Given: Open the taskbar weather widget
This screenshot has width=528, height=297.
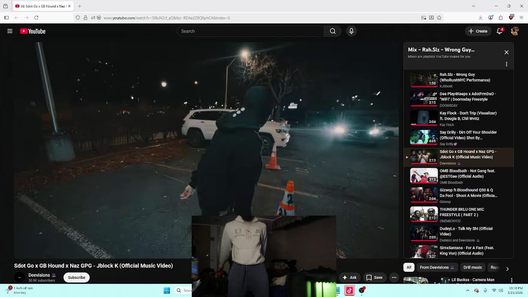Looking at the screenshot, I should [19, 290].
